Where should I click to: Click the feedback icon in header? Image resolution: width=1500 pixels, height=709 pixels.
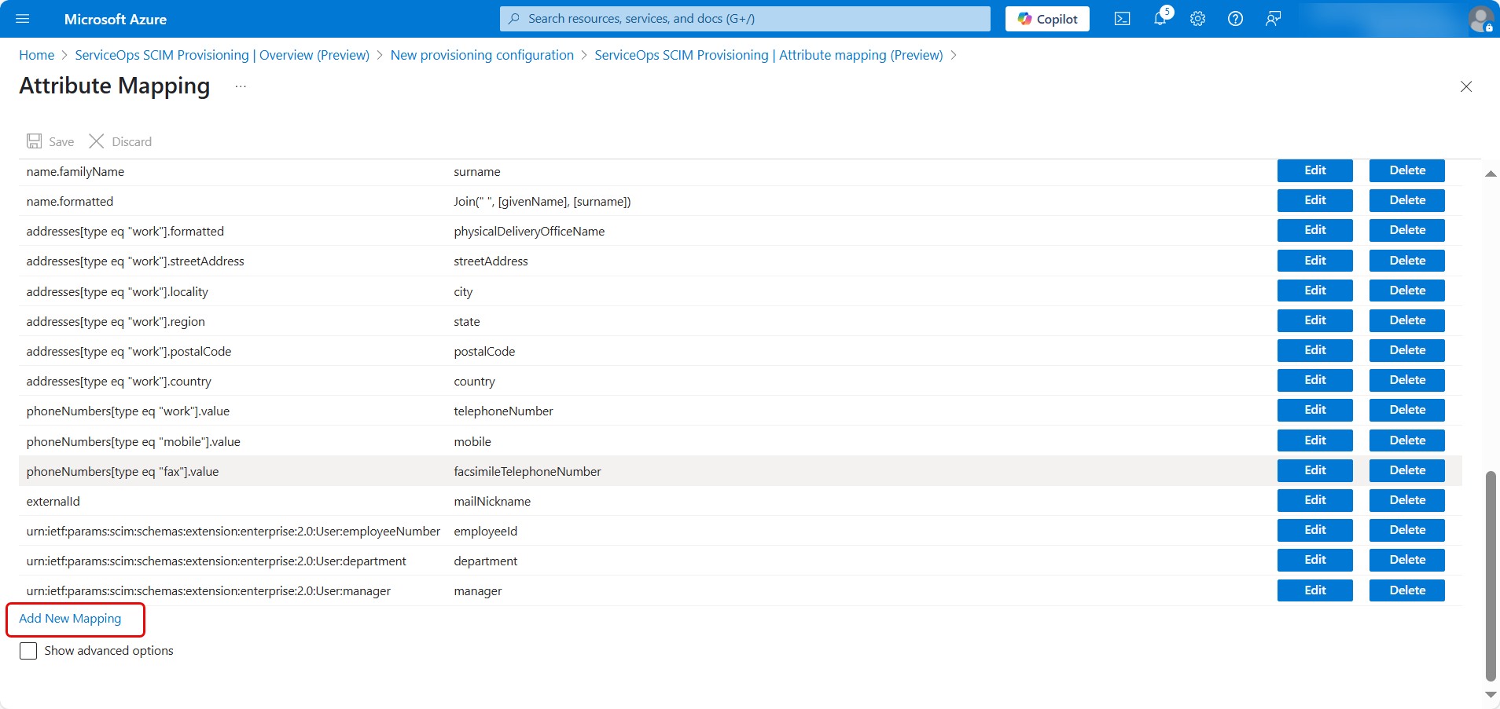1273,19
